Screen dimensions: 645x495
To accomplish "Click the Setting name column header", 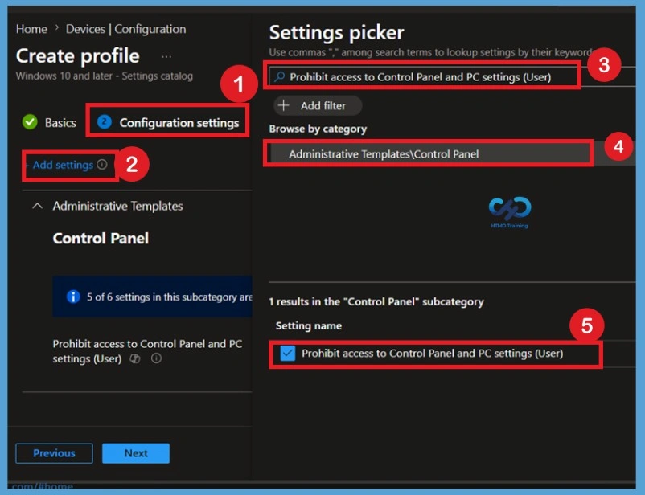I will coord(309,326).
